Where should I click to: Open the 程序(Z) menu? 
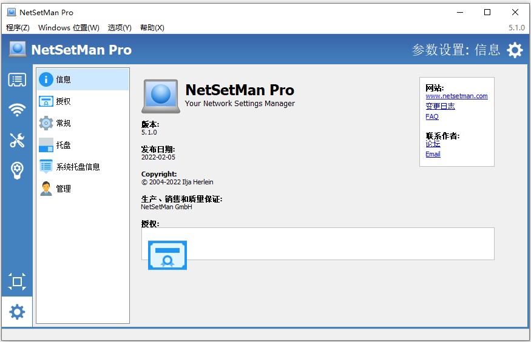[x=18, y=27]
